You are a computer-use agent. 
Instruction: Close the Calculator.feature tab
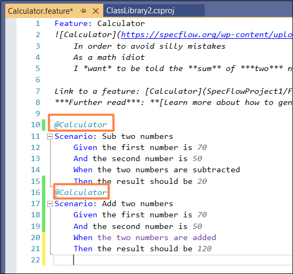click(96, 11)
